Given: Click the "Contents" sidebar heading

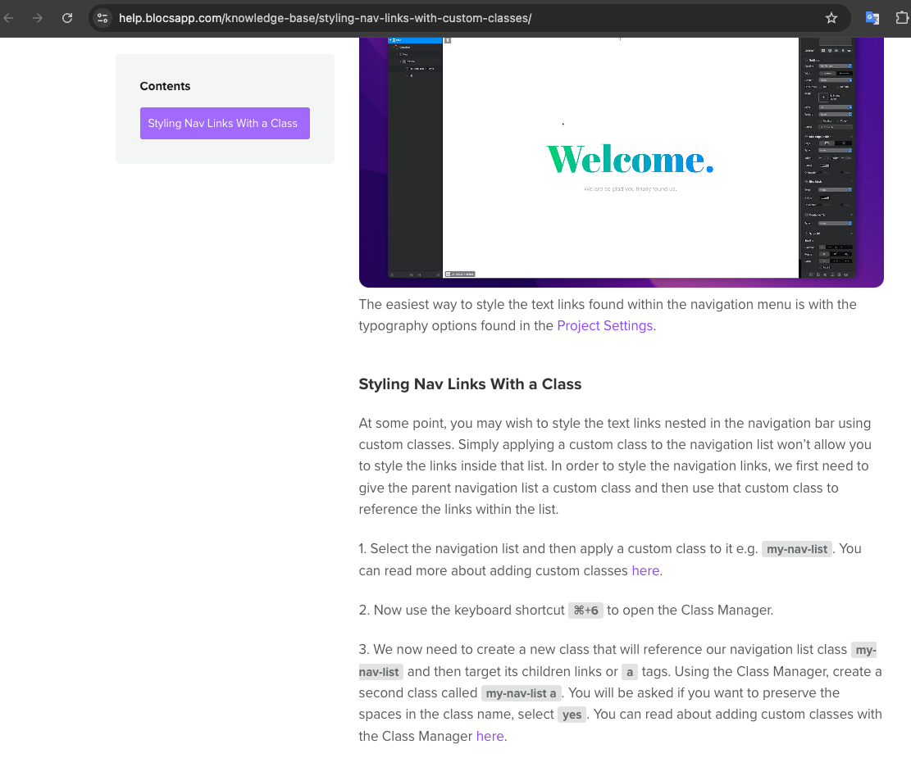Looking at the screenshot, I should [165, 86].
